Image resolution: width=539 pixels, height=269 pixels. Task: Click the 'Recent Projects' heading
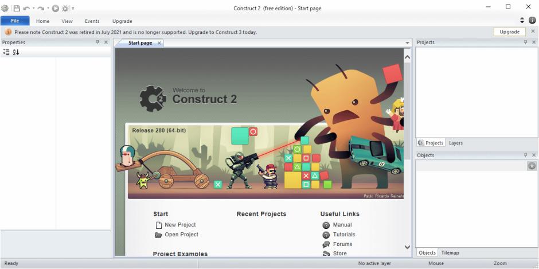tap(261, 214)
